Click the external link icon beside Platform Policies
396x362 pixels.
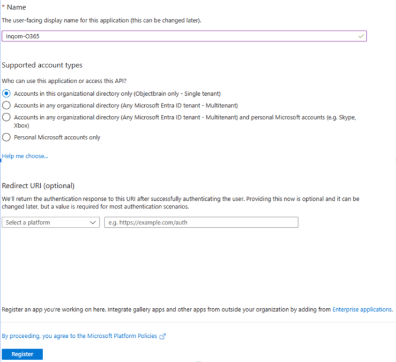pyautogui.click(x=163, y=336)
